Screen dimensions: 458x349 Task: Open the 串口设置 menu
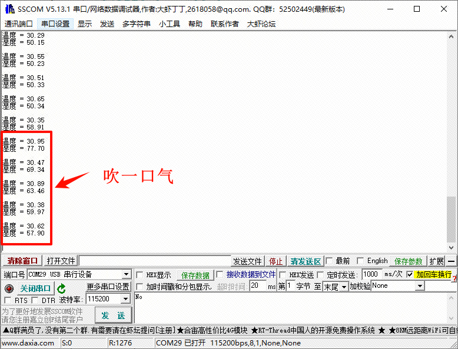point(55,24)
